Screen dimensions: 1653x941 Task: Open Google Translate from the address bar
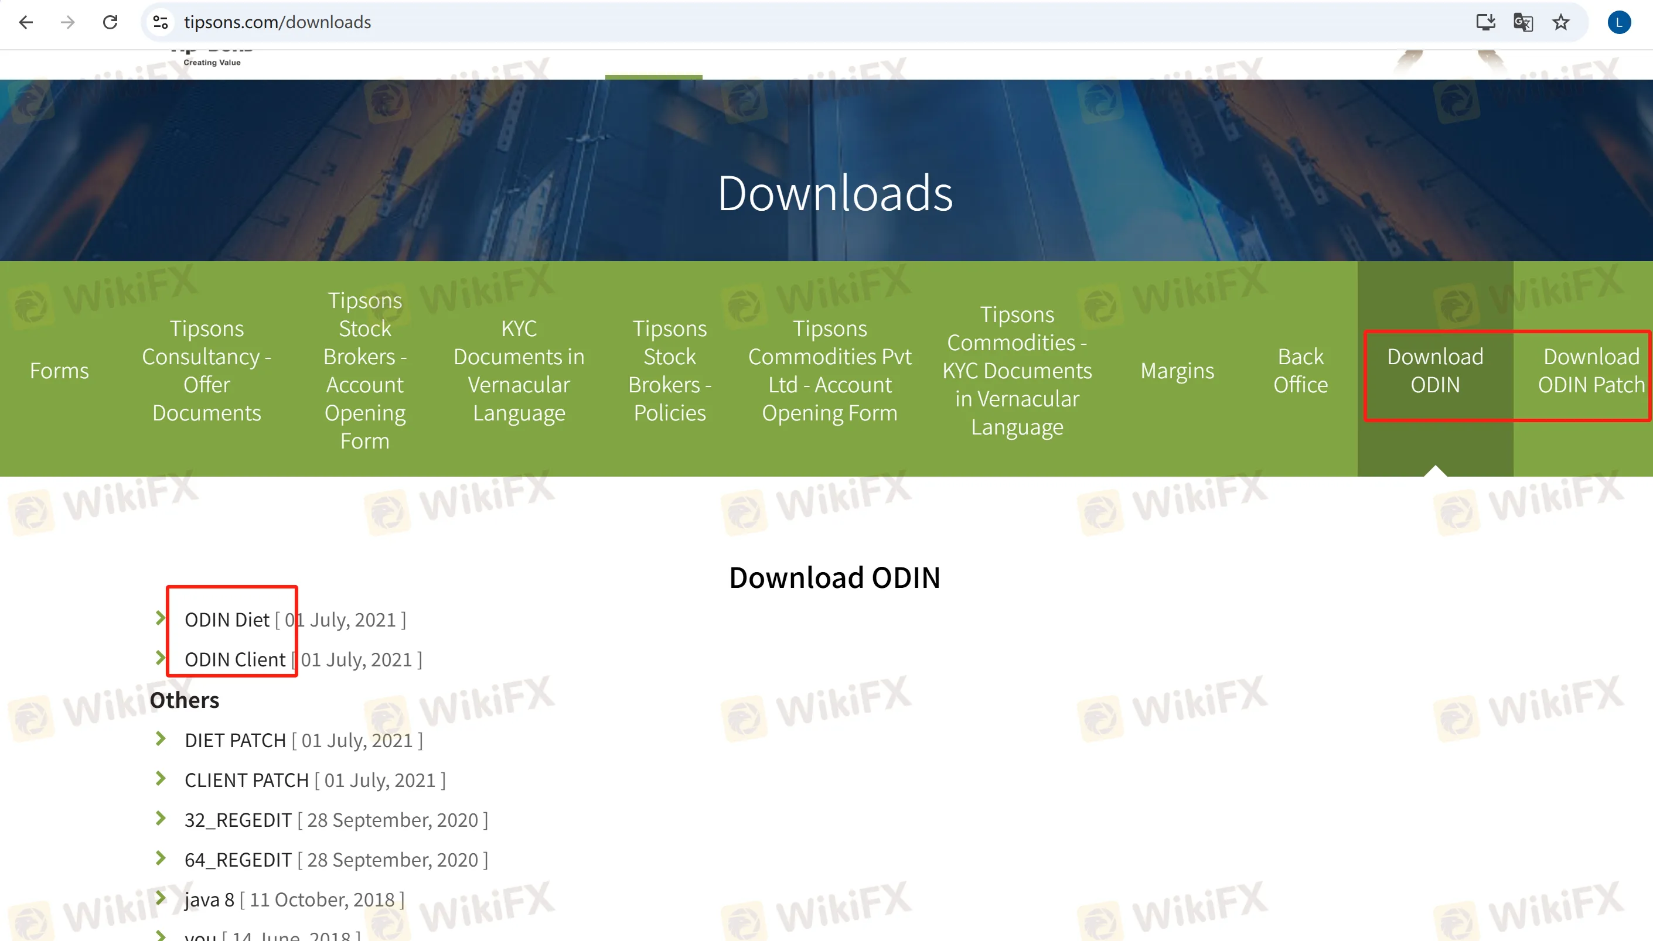(x=1523, y=22)
